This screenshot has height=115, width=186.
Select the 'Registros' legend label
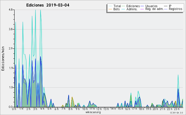click(x=175, y=9)
